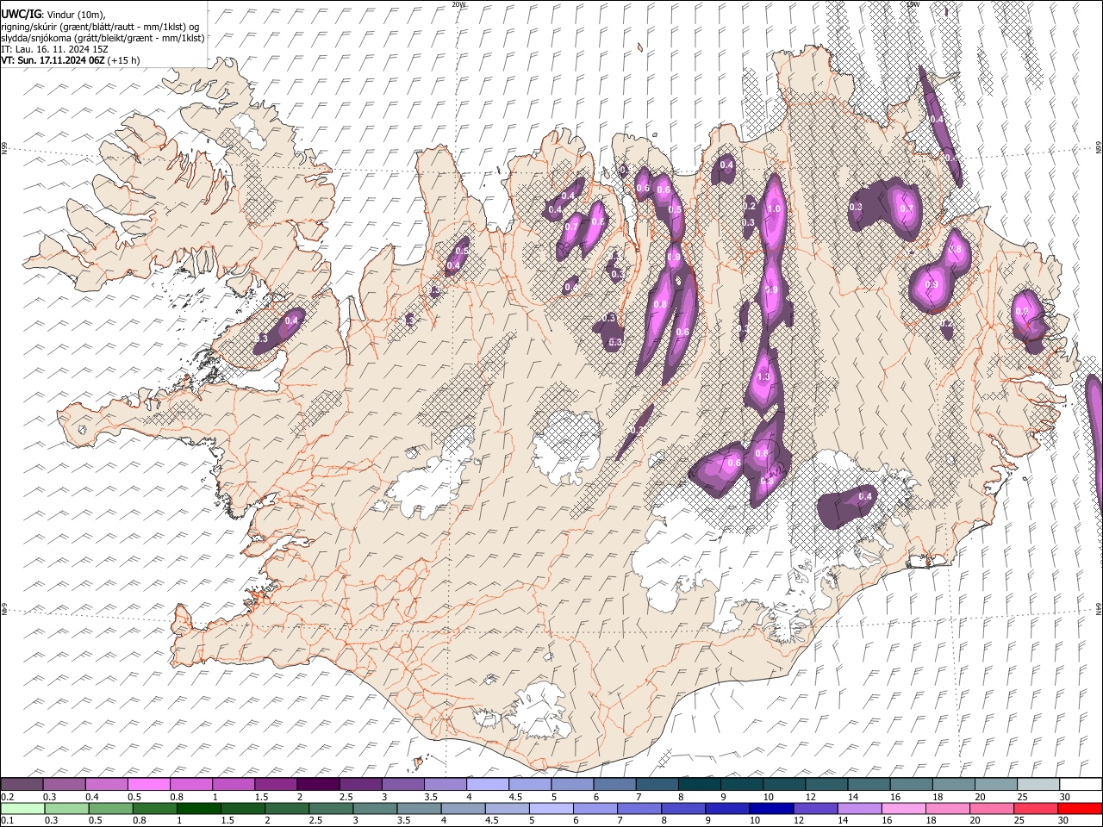Click the 'IT: Lau. 16. 11. 2024 15Z' line
The image size is (1103, 827).
coord(54,49)
